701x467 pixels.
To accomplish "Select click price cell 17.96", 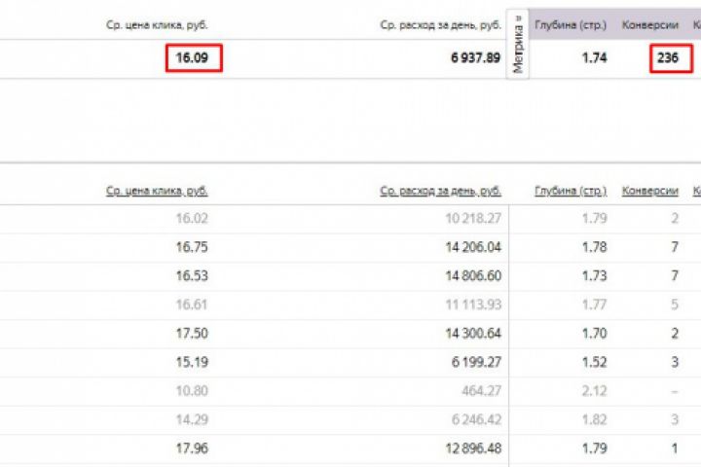I will pos(192,449).
